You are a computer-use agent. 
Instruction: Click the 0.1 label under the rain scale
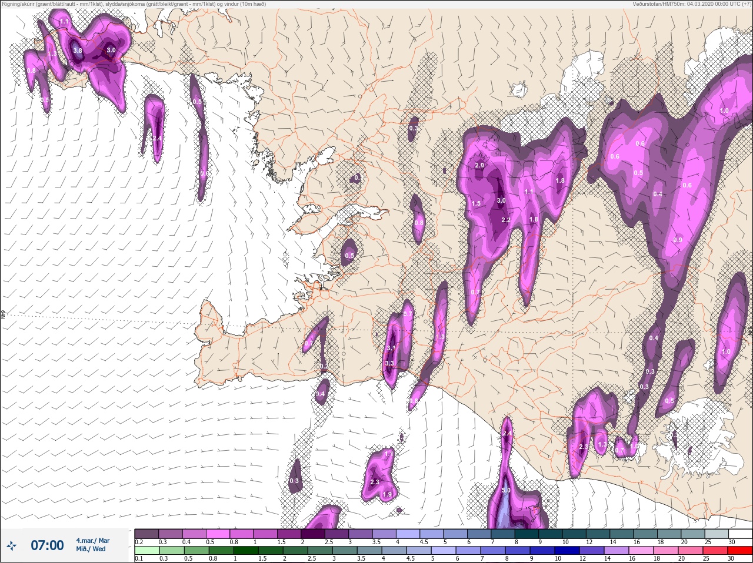coord(139,558)
